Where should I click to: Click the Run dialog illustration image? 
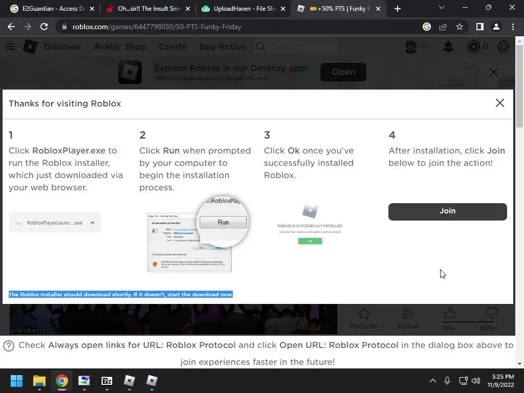click(x=197, y=234)
